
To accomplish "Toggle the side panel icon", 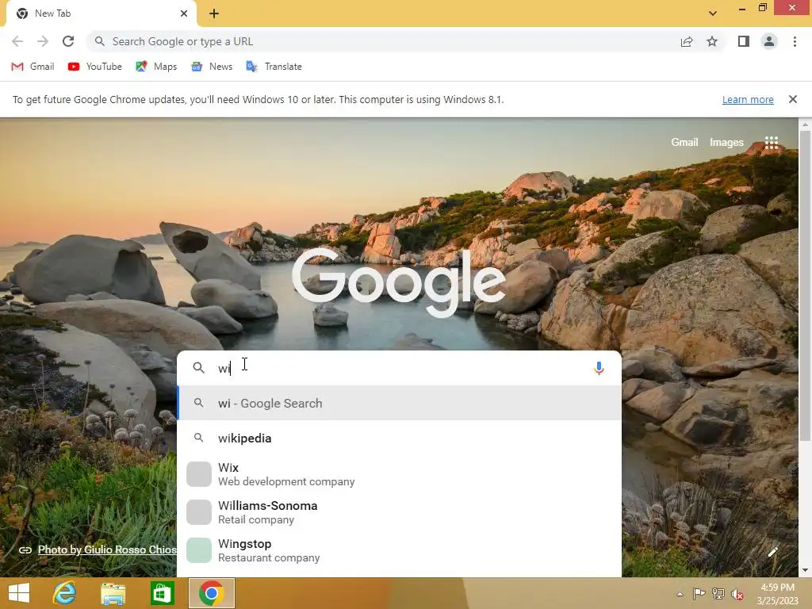I will pos(744,41).
